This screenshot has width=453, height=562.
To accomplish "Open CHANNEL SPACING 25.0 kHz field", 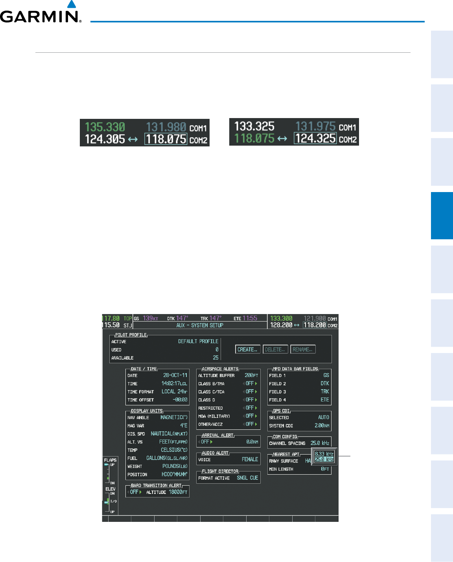I will pos(320,443).
